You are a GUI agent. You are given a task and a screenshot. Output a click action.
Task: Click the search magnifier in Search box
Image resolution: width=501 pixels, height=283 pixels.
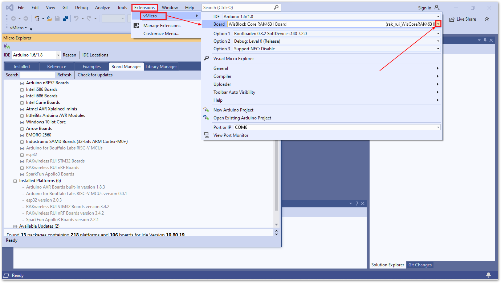point(276,7)
